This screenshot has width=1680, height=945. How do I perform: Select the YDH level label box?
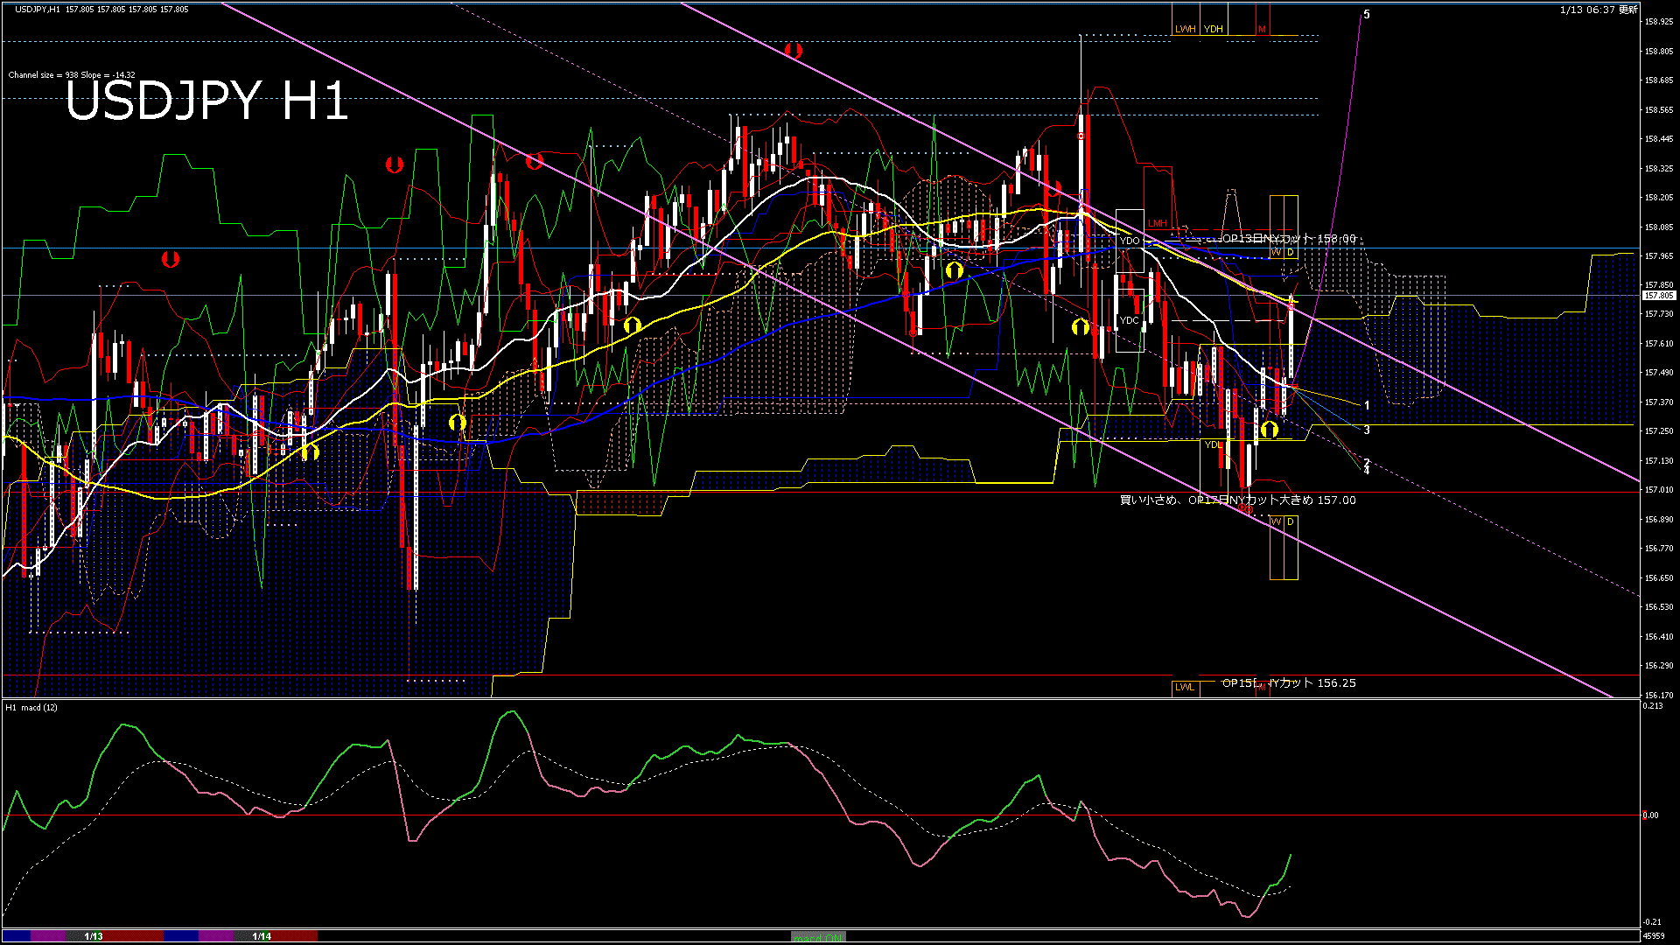click(1213, 29)
